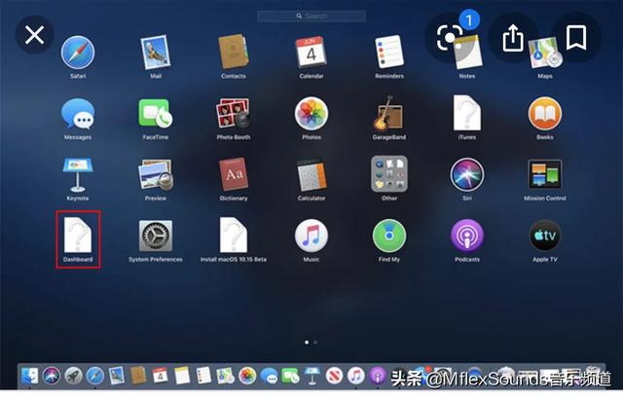The width and height of the screenshot is (623, 399).
Task: Open Photos in the Dock
Action: pos(247,376)
